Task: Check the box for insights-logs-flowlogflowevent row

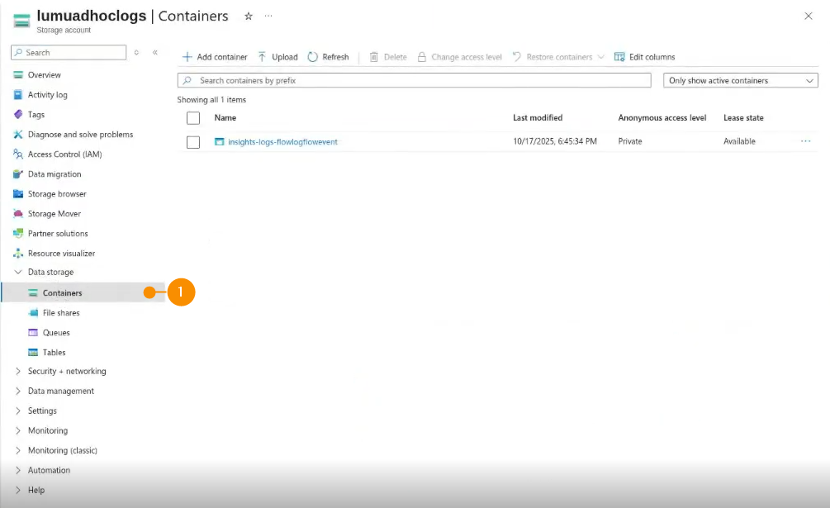Action: point(193,142)
